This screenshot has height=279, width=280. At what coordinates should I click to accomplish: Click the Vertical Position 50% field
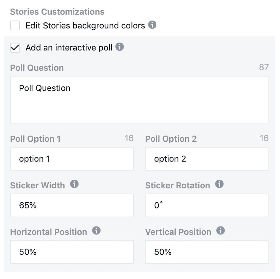(x=206, y=251)
